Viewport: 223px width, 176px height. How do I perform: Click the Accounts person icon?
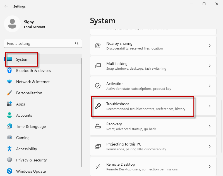click(9, 115)
